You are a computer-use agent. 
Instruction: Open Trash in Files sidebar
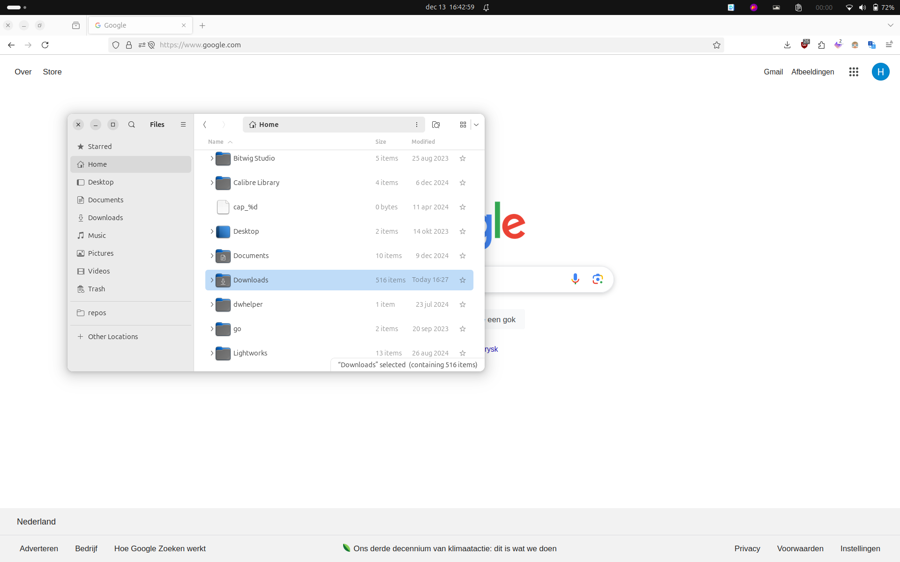(x=131, y=289)
